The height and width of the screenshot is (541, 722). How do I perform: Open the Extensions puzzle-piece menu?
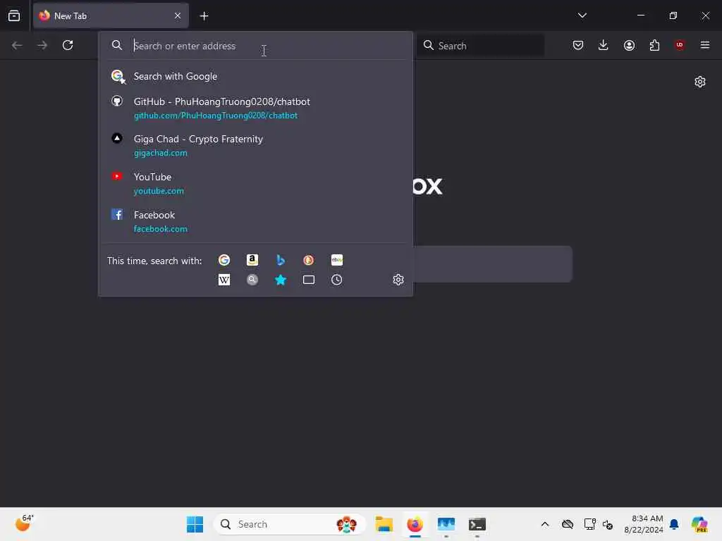pos(654,45)
